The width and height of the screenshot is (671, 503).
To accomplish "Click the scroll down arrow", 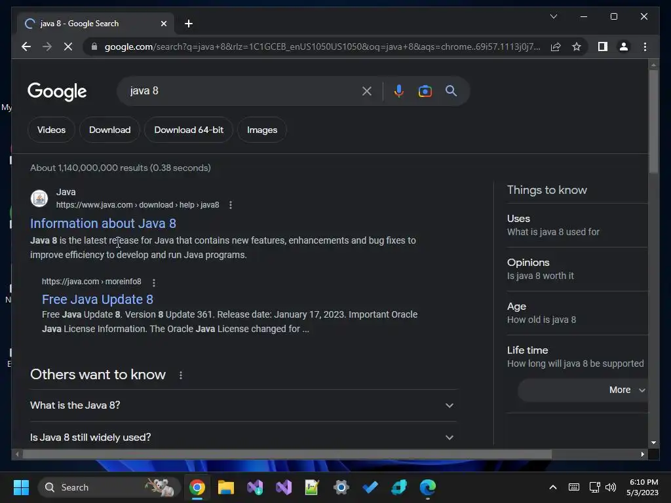I will [653, 443].
